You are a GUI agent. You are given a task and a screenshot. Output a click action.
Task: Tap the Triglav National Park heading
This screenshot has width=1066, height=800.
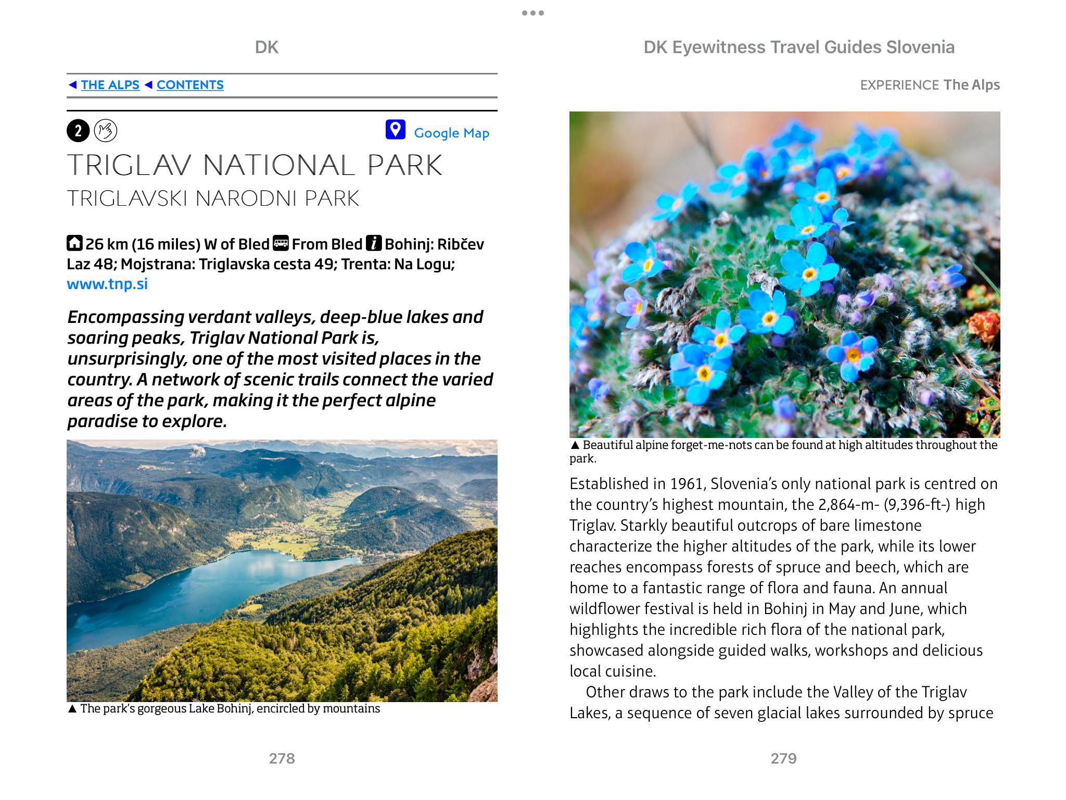255,165
